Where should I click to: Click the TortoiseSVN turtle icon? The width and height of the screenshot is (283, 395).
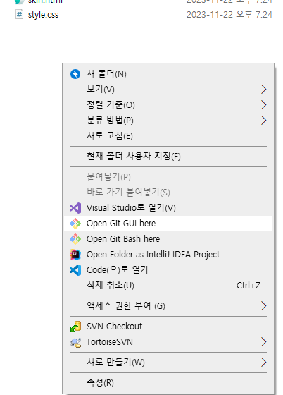75,342
